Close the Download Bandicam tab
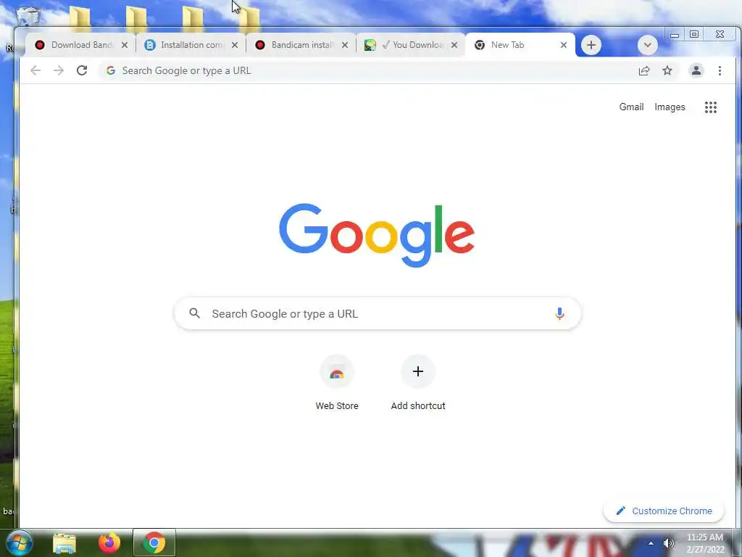This screenshot has width=742, height=557. tap(125, 45)
